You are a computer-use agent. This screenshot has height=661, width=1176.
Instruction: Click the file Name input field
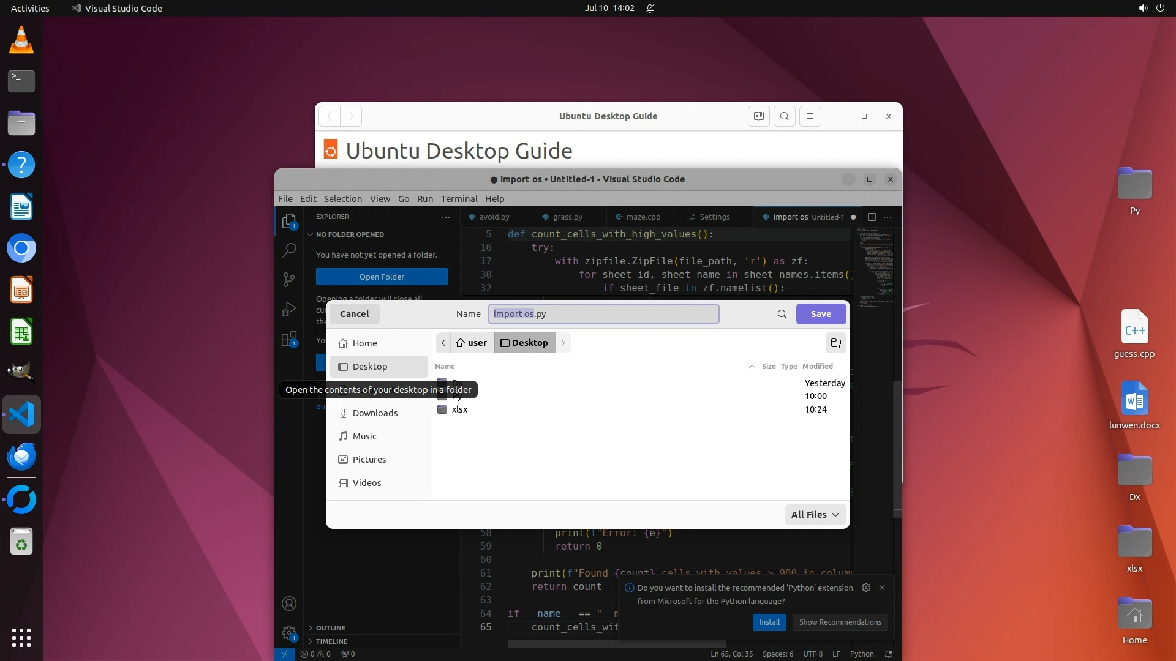point(603,314)
